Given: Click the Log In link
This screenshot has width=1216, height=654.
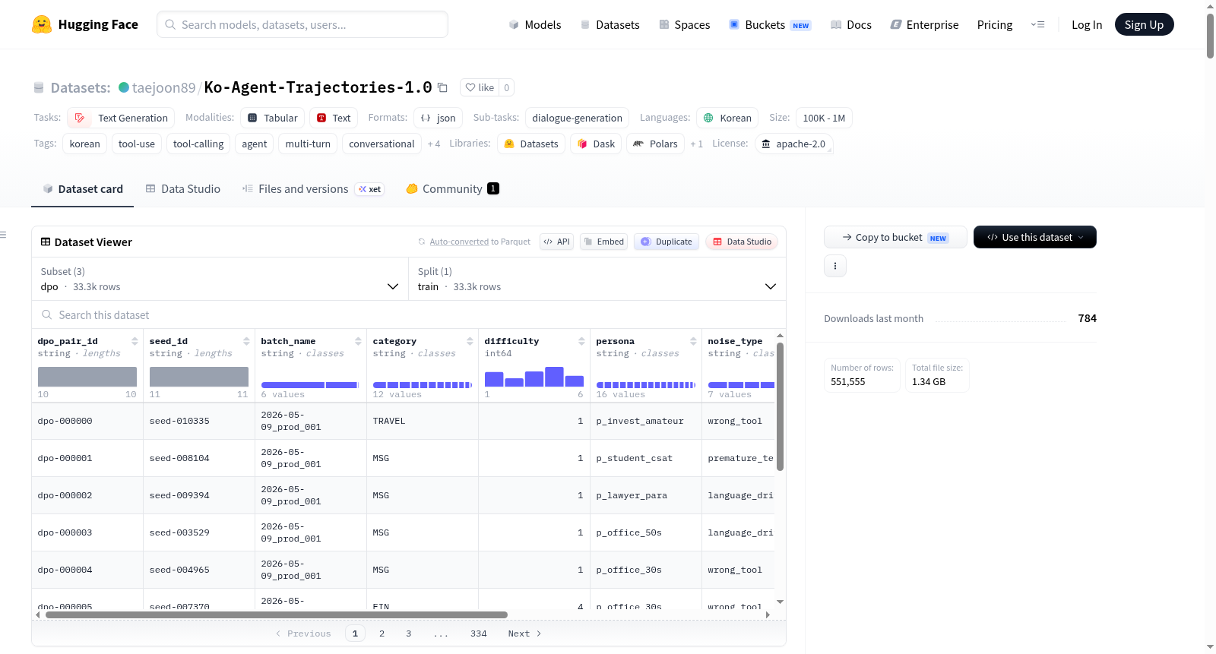Looking at the screenshot, I should click(1087, 24).
